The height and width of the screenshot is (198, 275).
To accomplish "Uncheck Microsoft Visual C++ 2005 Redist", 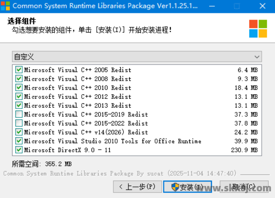I will pos(19,70).
